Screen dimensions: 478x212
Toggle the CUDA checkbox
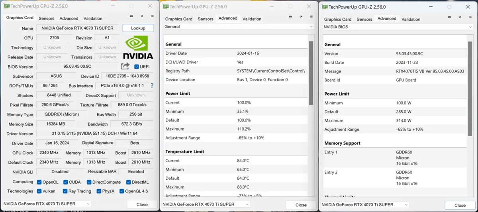65,182
